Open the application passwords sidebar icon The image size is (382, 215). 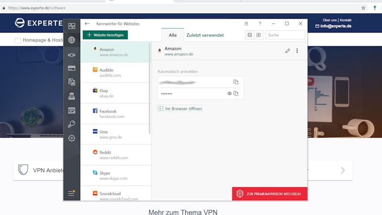(72, 55)
